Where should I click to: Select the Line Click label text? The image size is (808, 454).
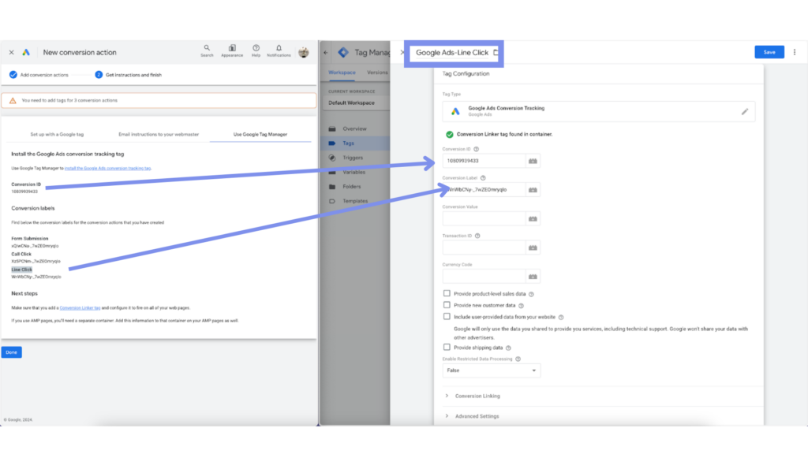pos(21,270)
